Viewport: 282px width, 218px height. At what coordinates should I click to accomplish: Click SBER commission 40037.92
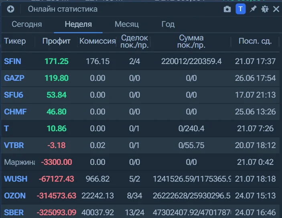tap(97, 212)
